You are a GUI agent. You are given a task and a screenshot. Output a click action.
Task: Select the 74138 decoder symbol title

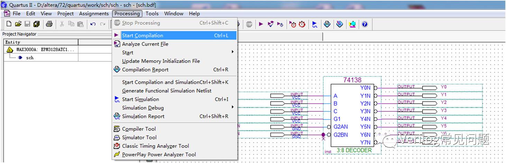(x=352, y=80)
